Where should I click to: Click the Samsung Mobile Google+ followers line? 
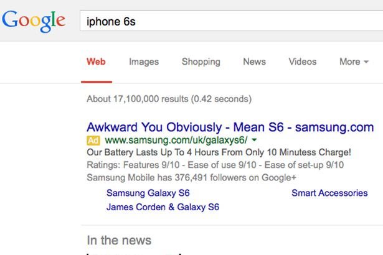191,177
